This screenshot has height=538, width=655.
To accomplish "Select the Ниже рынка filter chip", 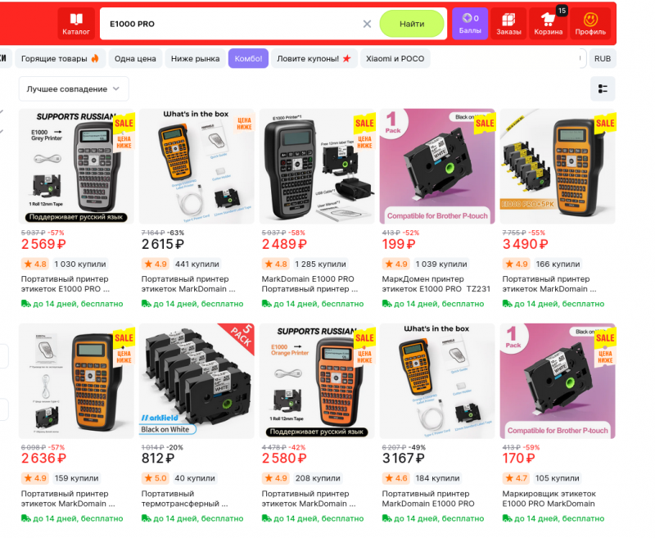I will [x=195, y=58].
